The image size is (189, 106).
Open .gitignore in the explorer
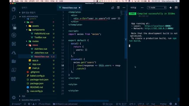click(35, 72)
